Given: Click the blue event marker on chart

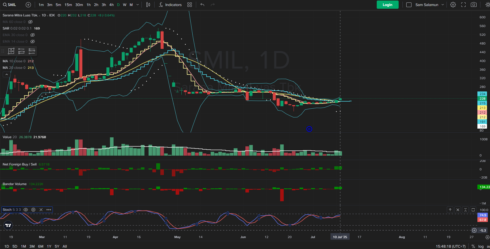Looking at the screenshot, I should pyautogui.click(x=309, y=129).
